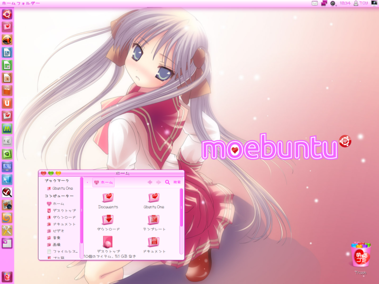Select the Documents folder in file view

[108, 201]
